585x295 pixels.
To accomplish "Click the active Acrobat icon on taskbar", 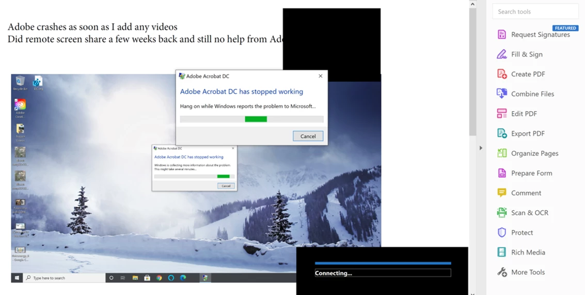I will coord(205,278).
